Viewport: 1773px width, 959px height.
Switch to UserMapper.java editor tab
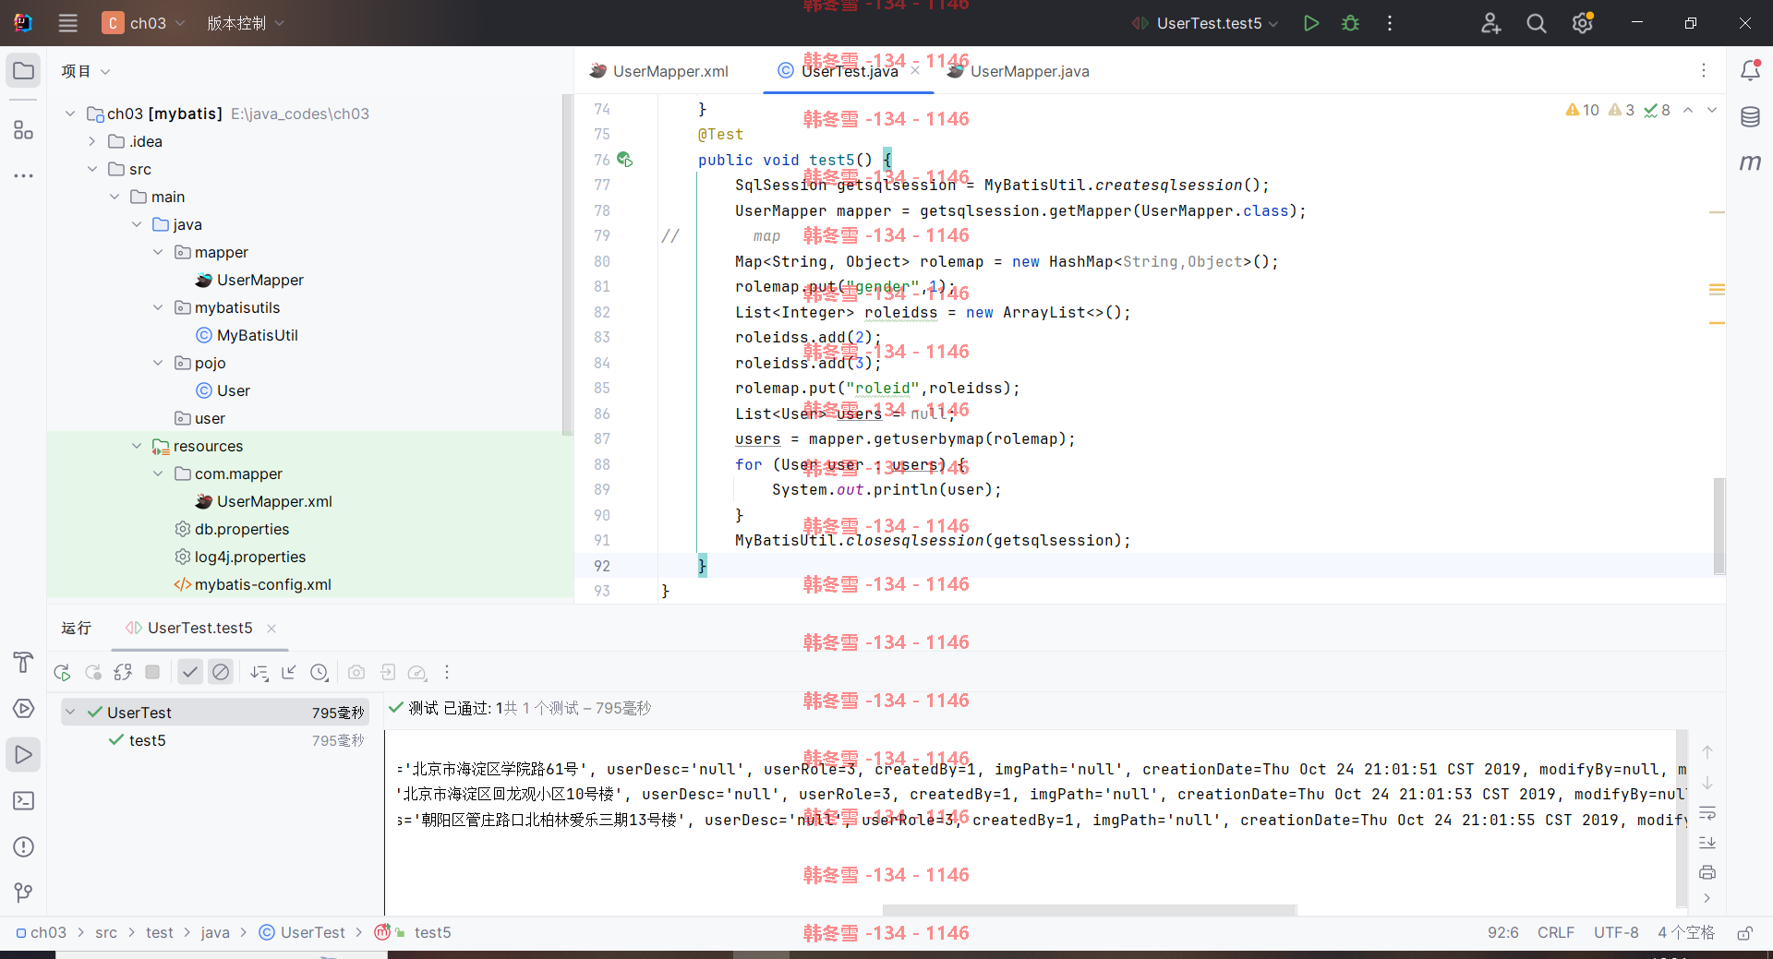click(x=1018, y=71)
